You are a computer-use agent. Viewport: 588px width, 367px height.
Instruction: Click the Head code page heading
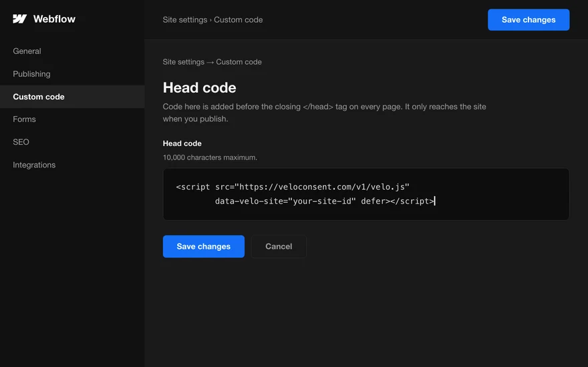tap(200, 87)
